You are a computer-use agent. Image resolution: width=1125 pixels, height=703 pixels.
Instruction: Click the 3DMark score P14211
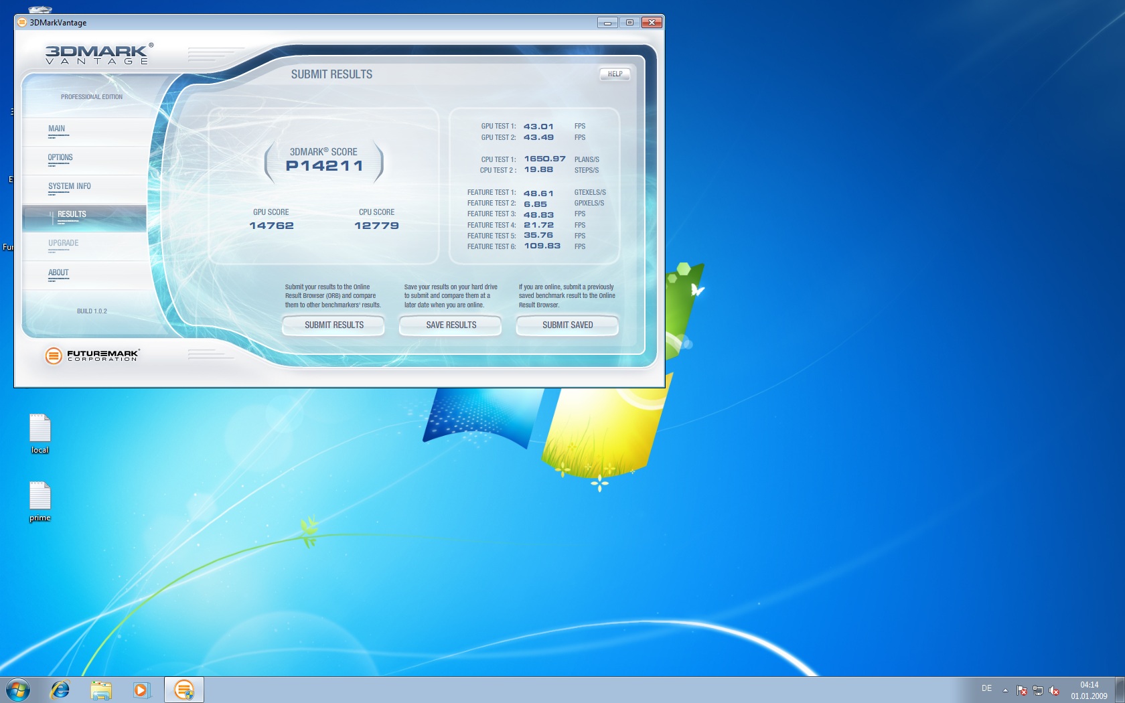pyautogui.click(x=325, y=166)
